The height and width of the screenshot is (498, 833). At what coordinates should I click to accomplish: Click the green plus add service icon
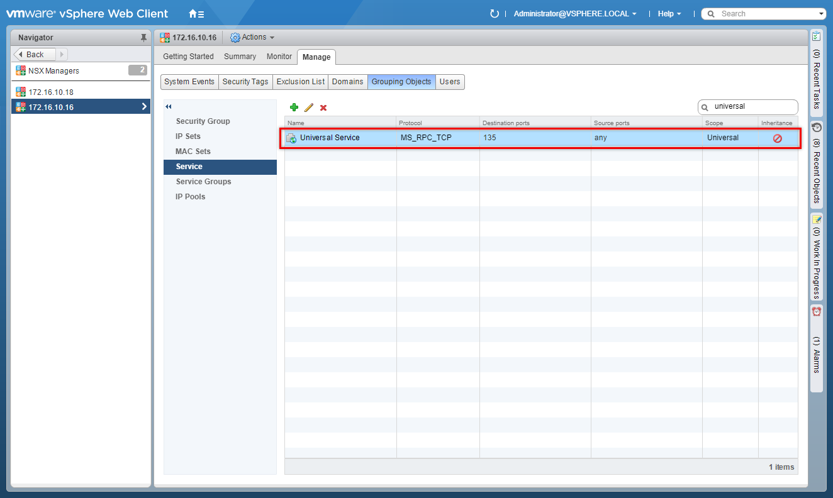pos(294,108)
